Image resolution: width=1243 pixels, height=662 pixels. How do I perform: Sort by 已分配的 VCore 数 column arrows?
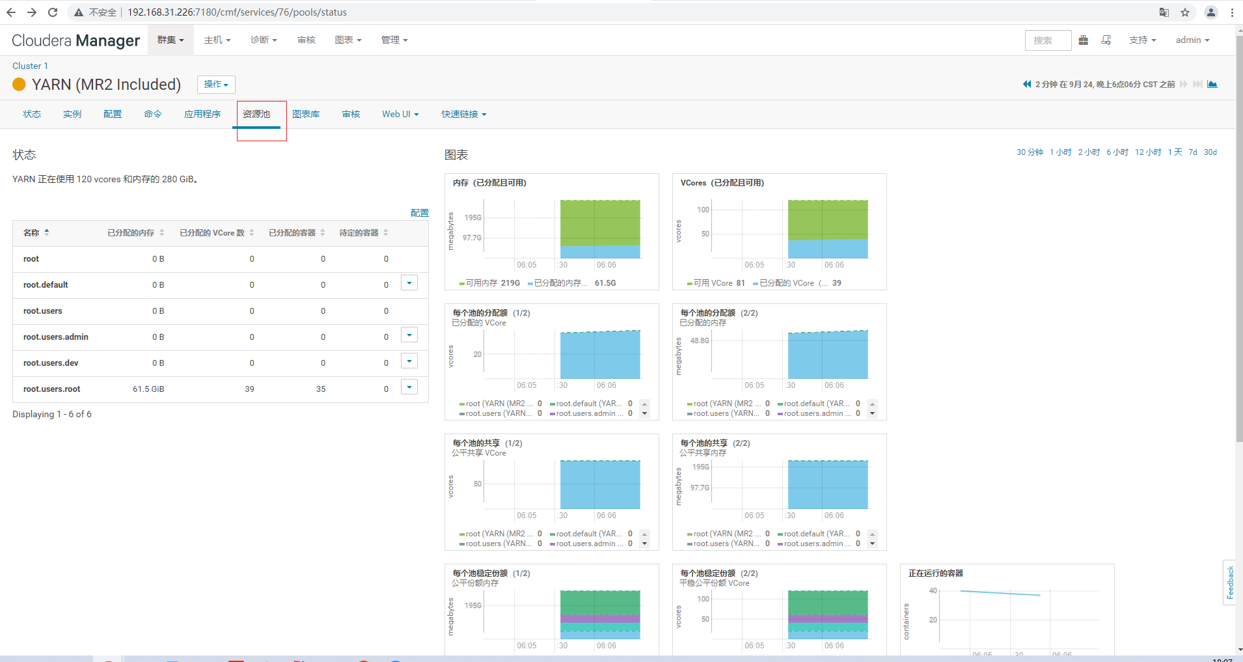pos(252,232)
